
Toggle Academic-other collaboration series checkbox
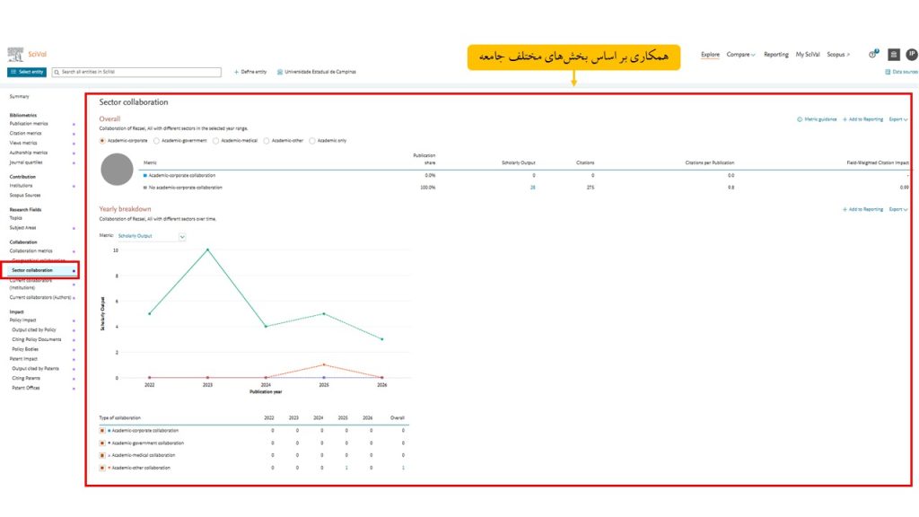102,468
